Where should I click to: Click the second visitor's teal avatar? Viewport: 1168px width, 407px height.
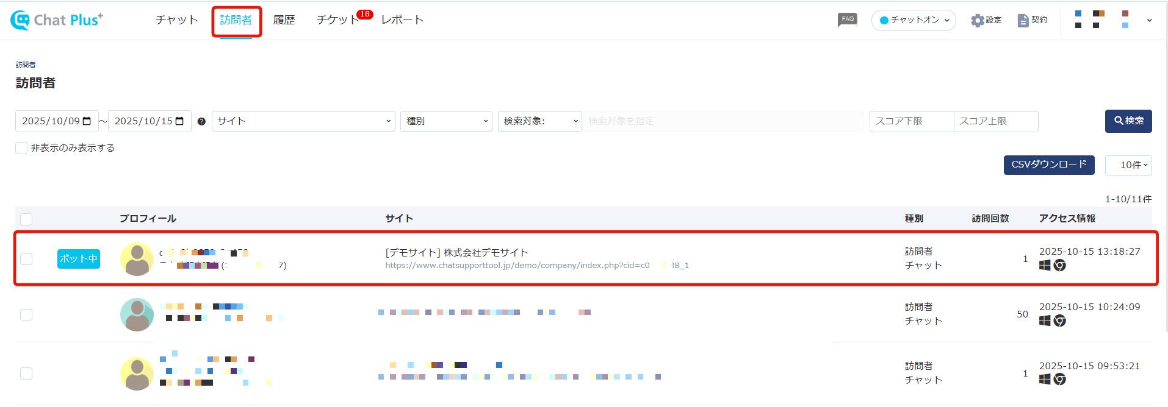pyautogui.click(x=137, y=314)
